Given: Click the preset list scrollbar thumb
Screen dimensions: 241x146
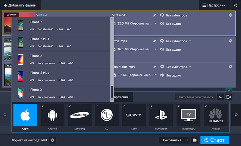Looking at the screenshot, I should click(112, 92).
